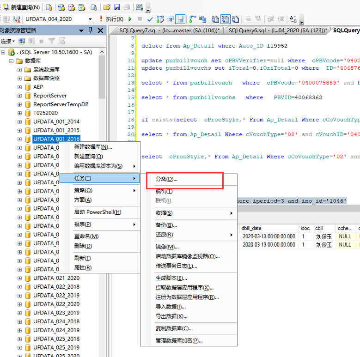Choose 重命名(M) in context menu
The image size is (360, 357).
tap(99, 236)
